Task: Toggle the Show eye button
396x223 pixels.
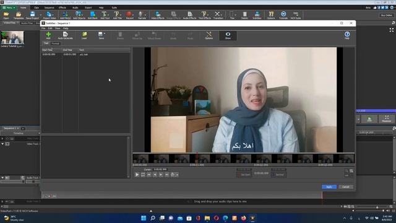Action: pyautogui.click(x=228, y=35)
